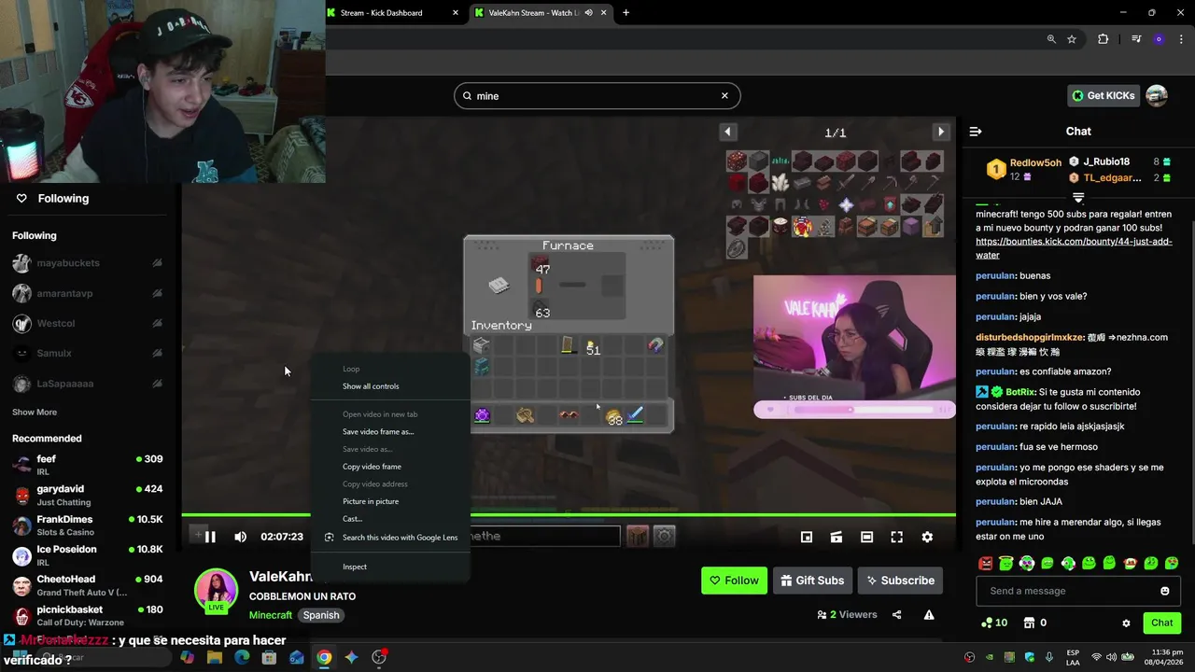Open the user profile avatar menu
Viewport: 1195px width, 672px height.
pos(1157,95)
